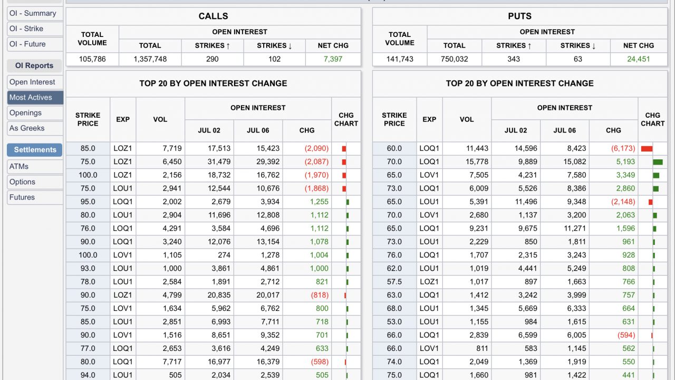Click red change bar for Calls 85.0 LOZ1
Image resolution: width=675 pixels, height=380 pixels.
tap(344, 149)
